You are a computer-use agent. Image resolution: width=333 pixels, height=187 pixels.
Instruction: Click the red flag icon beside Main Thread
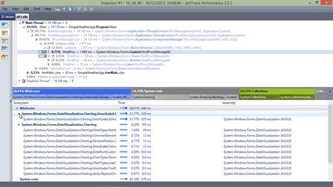23,23
